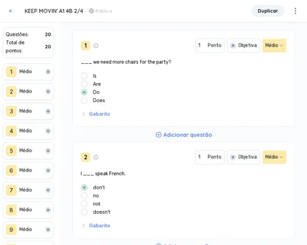The width and height of the screenshot is (307, 245).
Task: Open the Médio difficulty dropdown for question 2
Action: 274,157
